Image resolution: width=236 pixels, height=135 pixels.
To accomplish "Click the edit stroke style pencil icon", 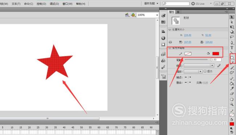I will pos(219,66).
